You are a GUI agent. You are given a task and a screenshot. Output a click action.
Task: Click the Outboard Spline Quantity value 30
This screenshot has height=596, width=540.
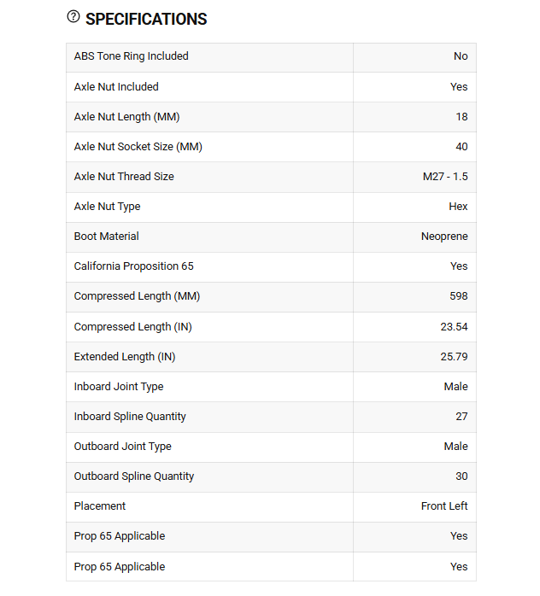(x=461, y=476)
